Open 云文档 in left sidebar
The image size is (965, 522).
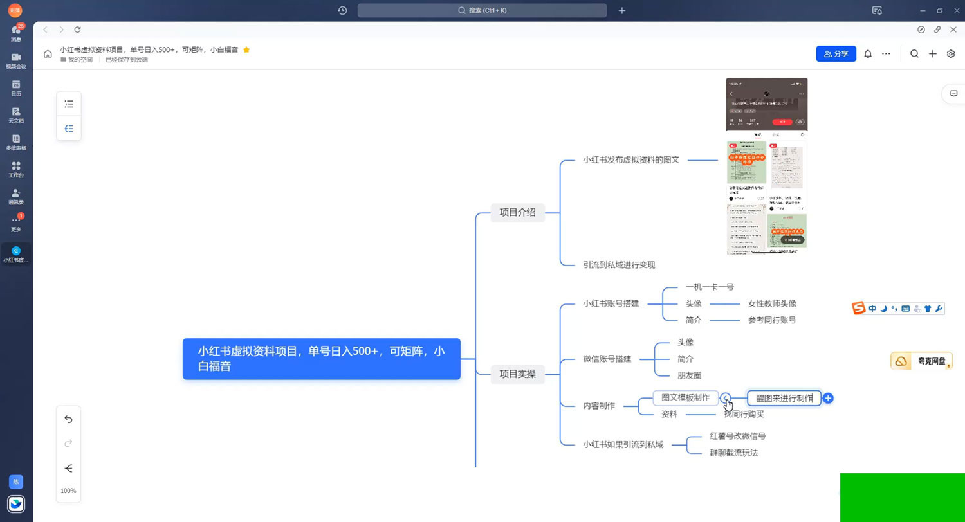coord(16,115)
